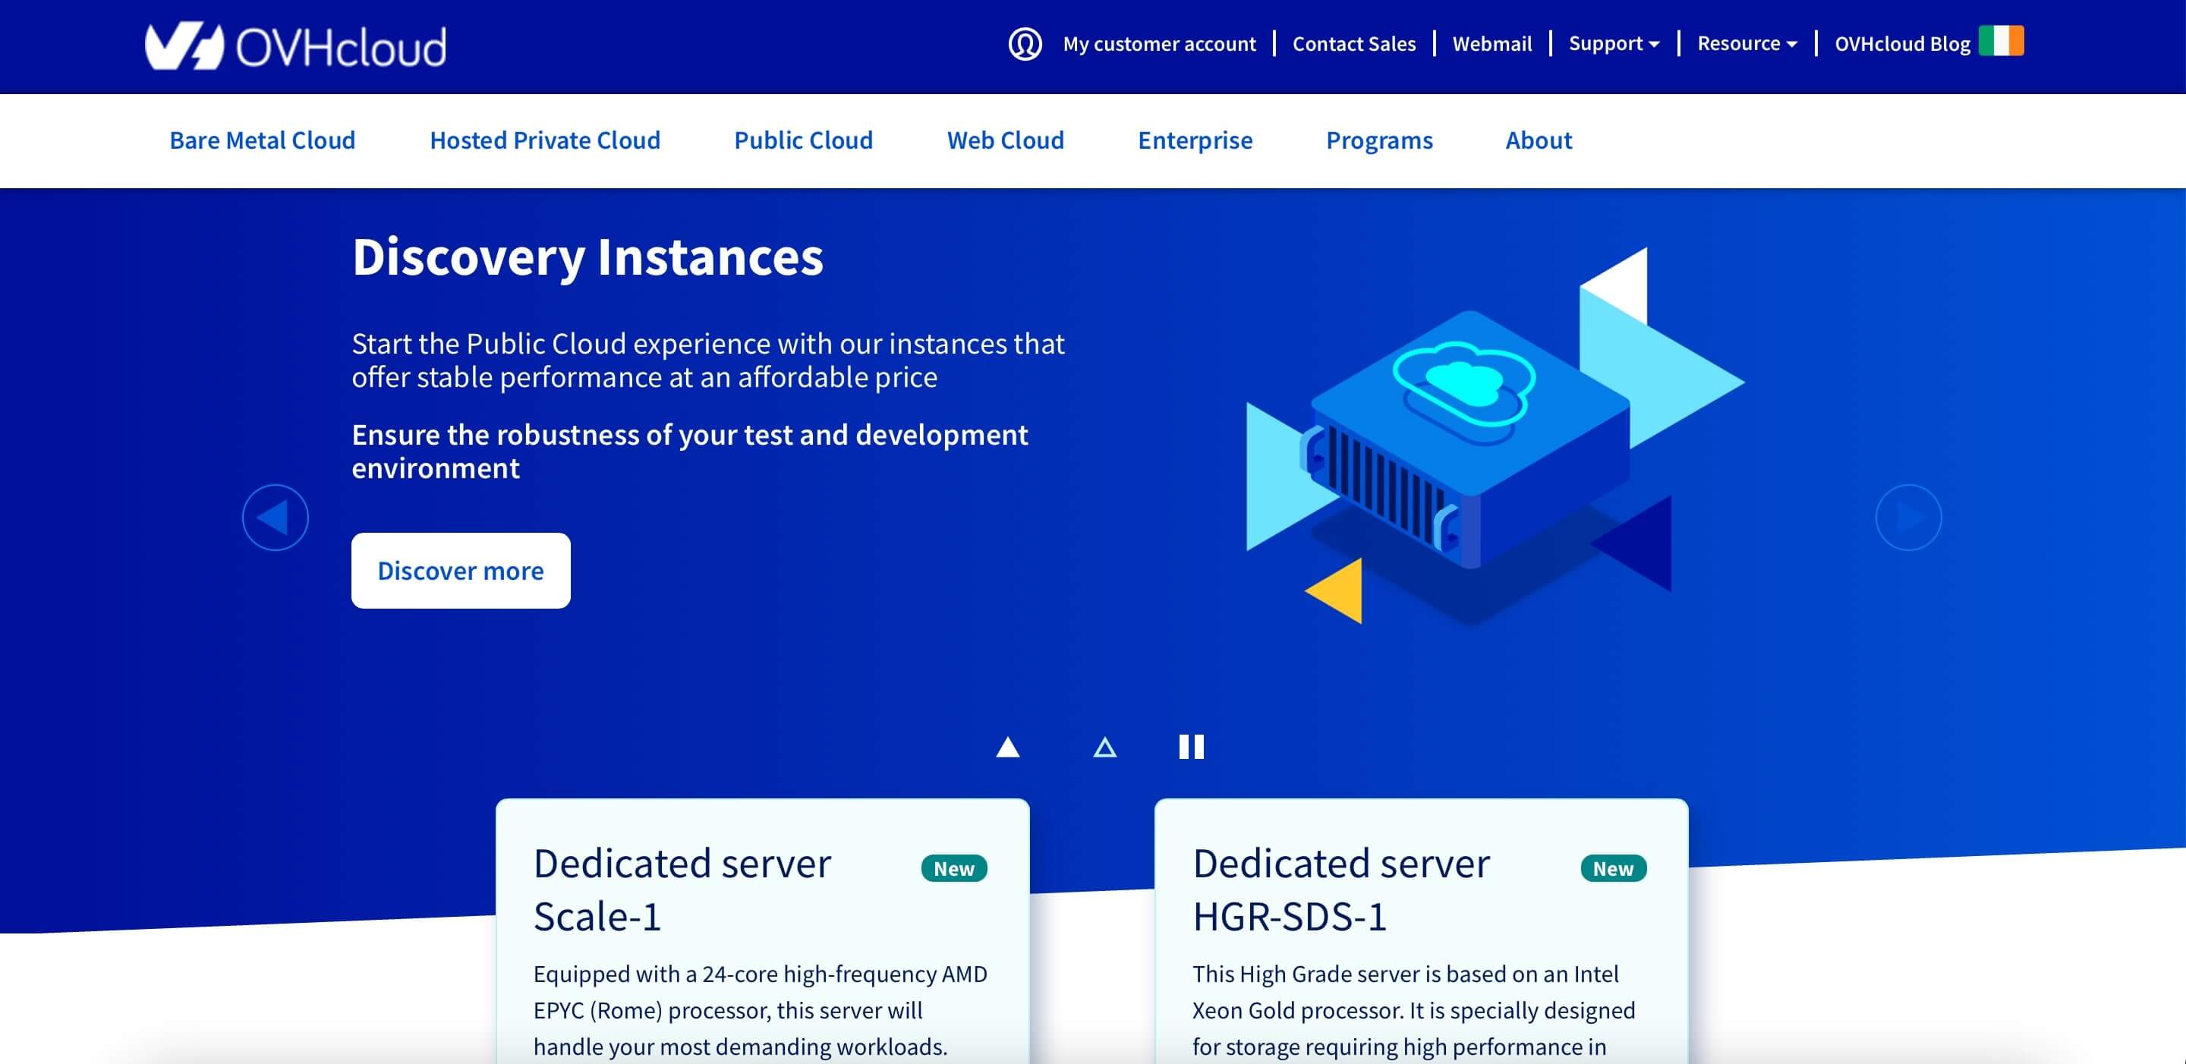Click HGR-SDS-1 description about Intel Xeon Gold

tap(1414, 1009)
